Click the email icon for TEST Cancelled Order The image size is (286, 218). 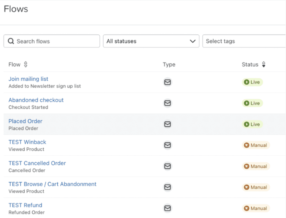(x=167, y=166)
